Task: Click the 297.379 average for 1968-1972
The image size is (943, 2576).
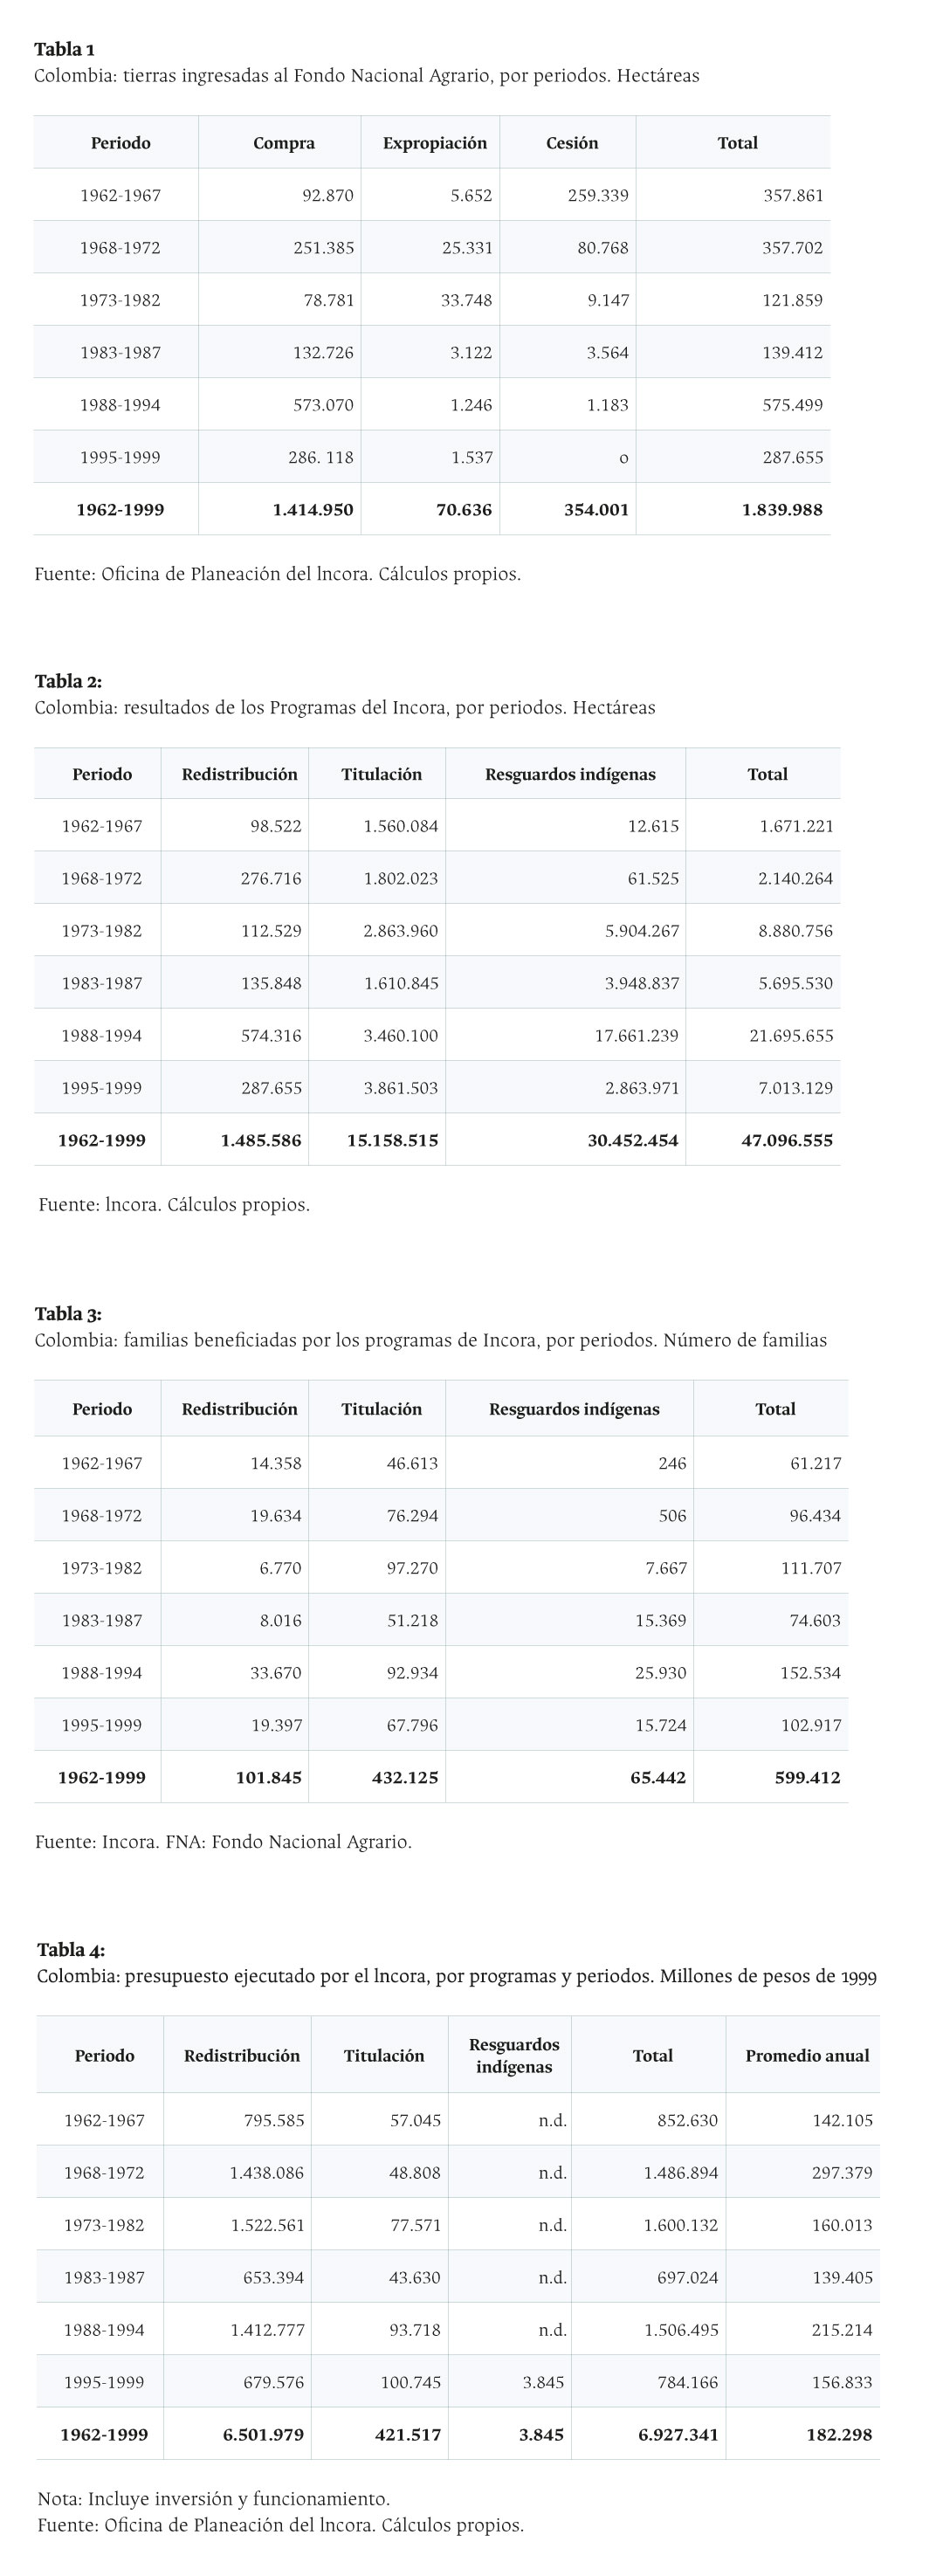Action: 842,2173
